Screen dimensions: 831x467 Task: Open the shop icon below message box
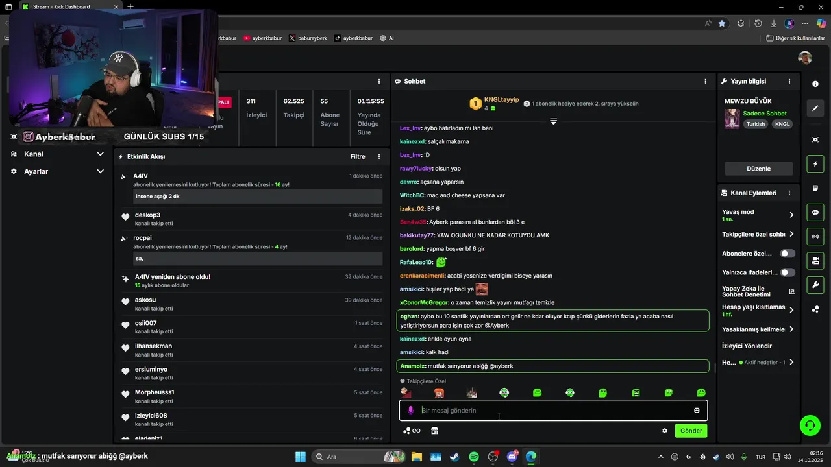pyautogui.click(x=435, y=431)
